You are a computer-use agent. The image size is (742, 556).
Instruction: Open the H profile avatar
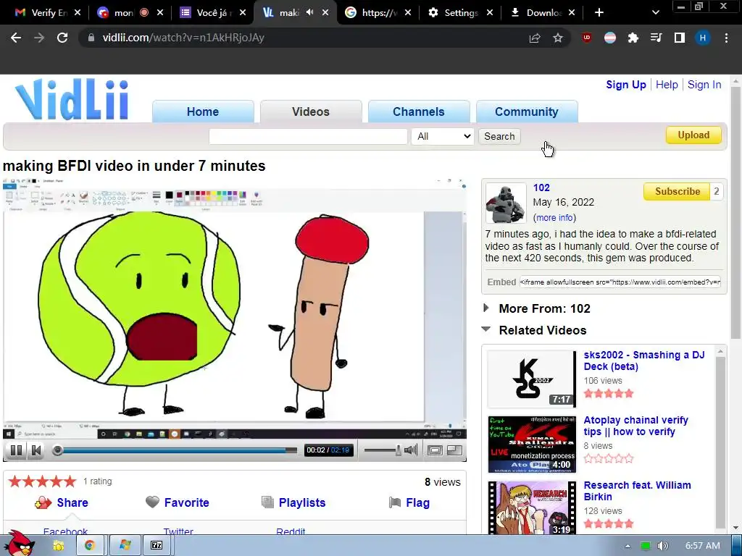(x=703, y=38)
